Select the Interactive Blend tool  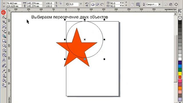pyautogui.click(x=4, y=66)
